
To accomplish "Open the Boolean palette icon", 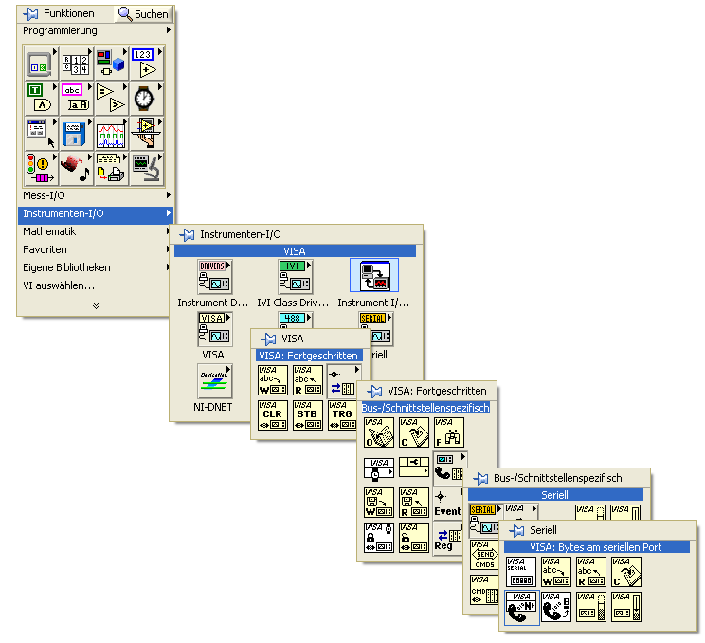I will click(x=41, y=99).
